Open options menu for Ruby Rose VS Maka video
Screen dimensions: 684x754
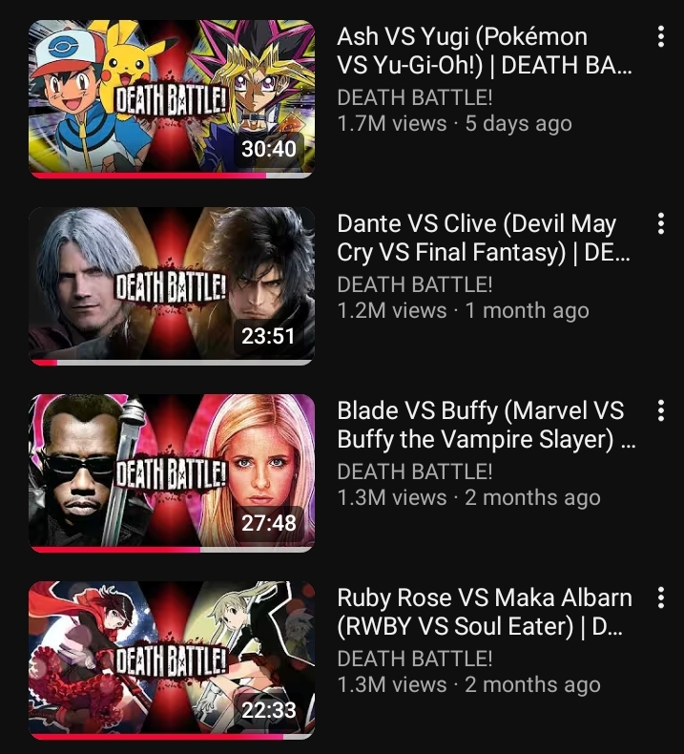(661, 597)
